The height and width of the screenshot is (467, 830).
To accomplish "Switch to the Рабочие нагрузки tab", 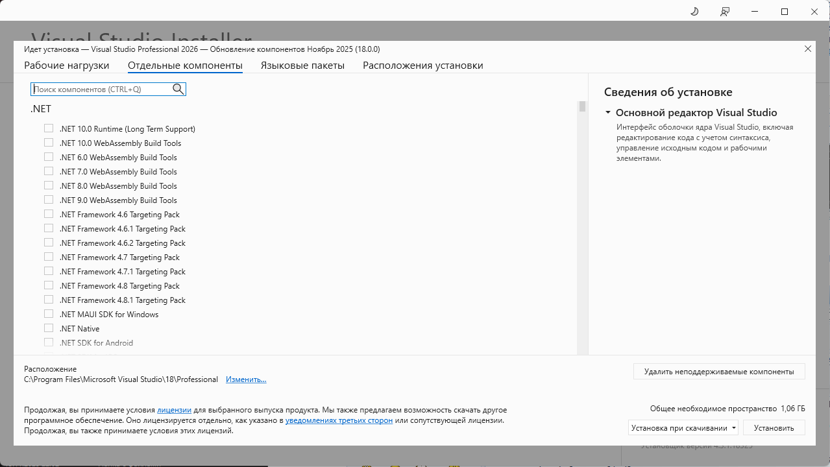I will tap(67, 66).
